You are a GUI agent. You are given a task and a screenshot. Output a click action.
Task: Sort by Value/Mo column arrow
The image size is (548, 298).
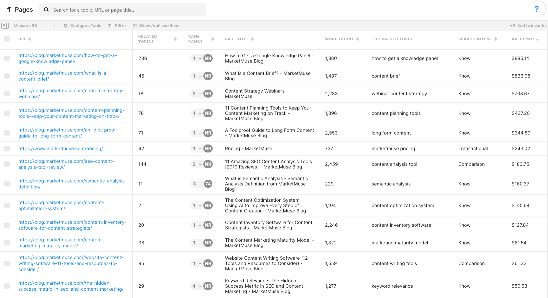coord(537,39)
